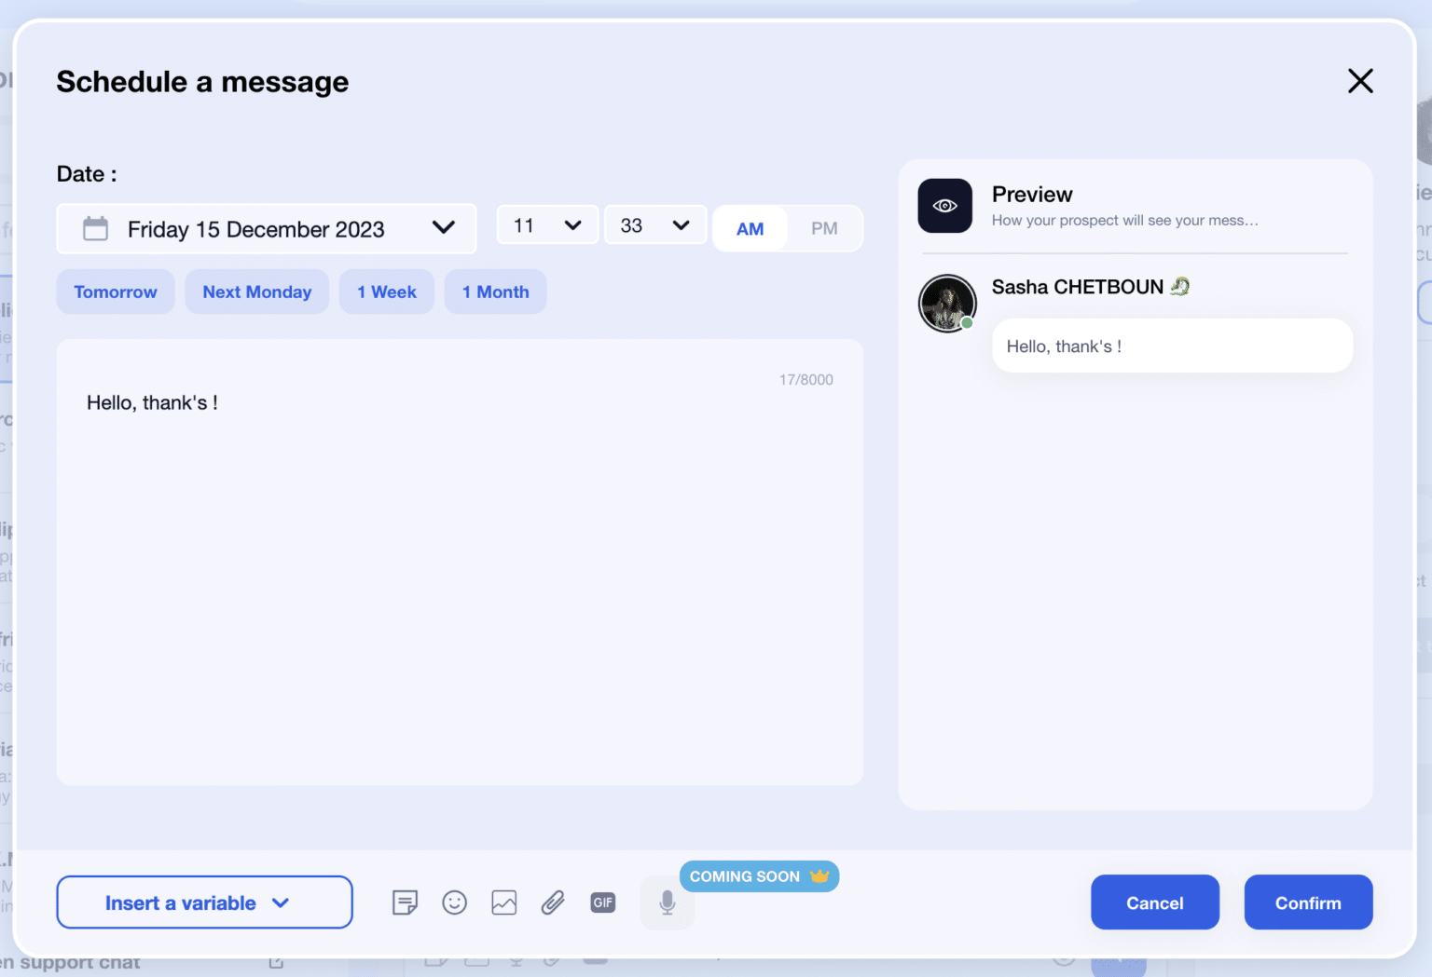Image resolution: width=1432 pixels, height=977 pixels.
Task: Select the Tomorrow scheduling shortcut
Action: pos(115,292)
